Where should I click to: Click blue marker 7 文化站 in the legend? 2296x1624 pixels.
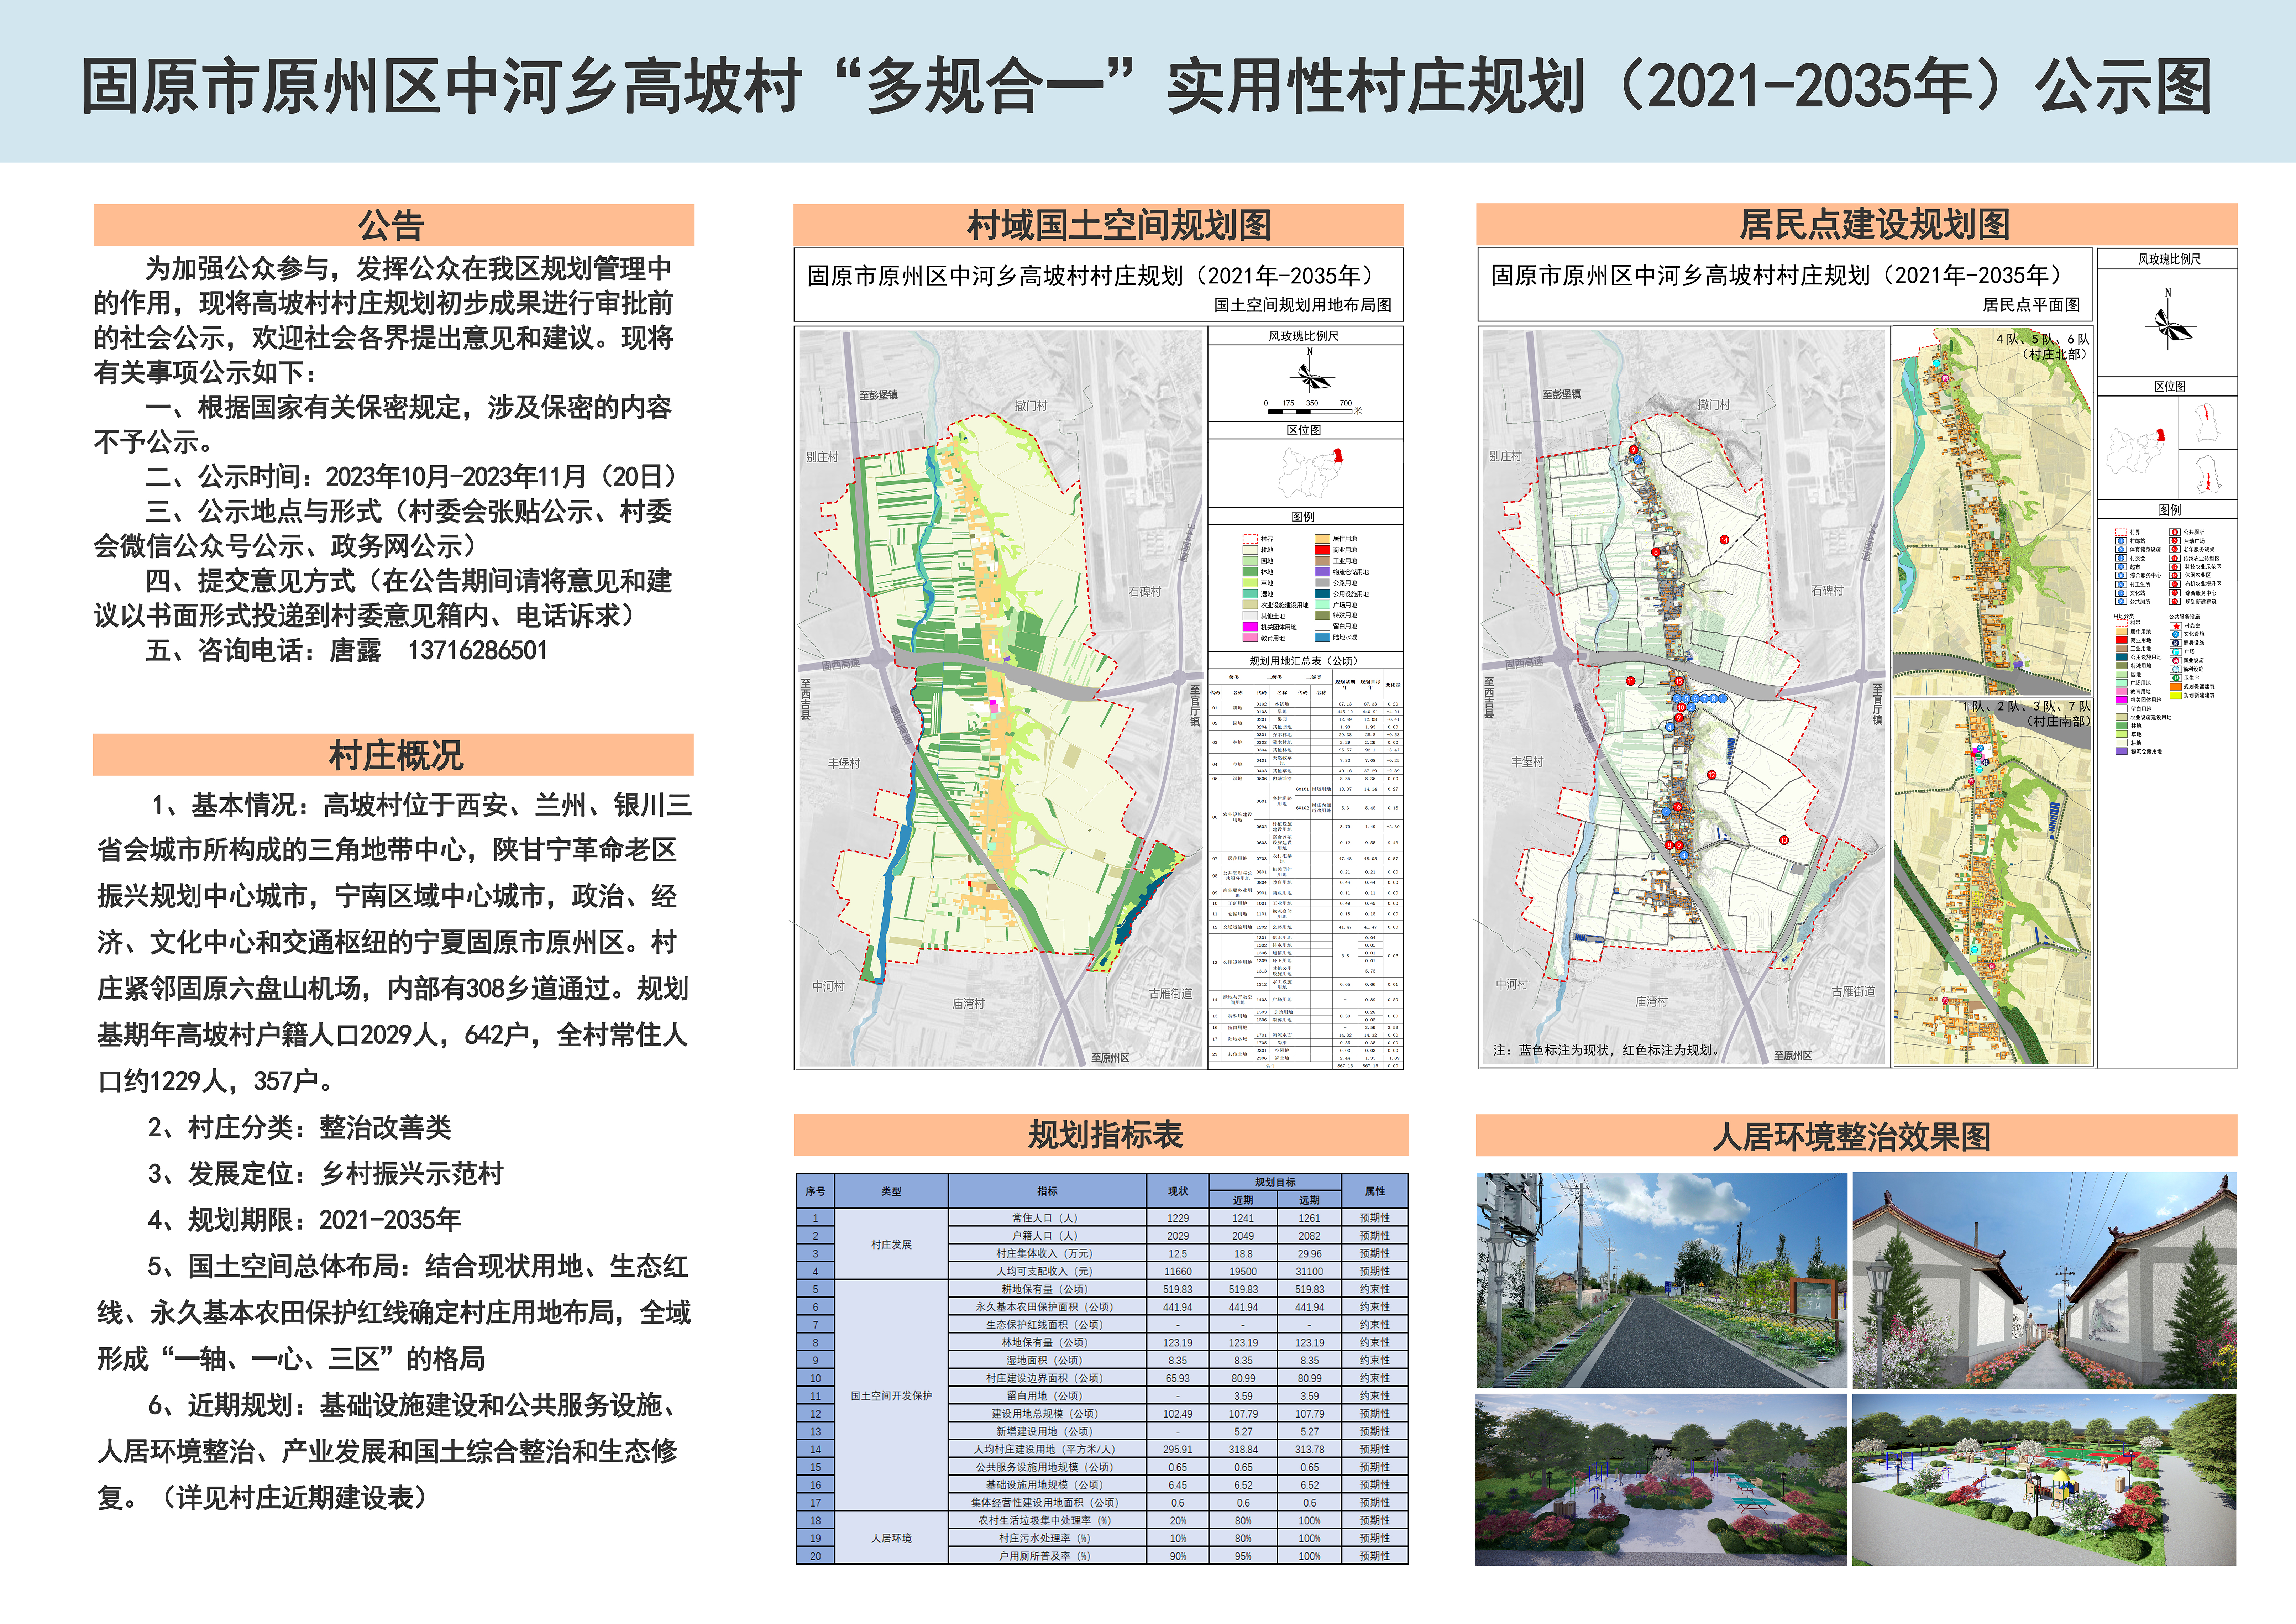pyautogui.click(x=2121, y=593)
